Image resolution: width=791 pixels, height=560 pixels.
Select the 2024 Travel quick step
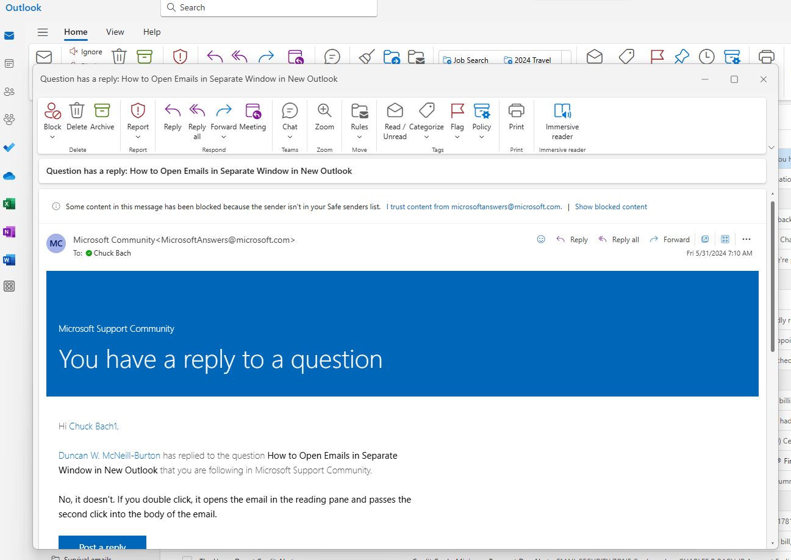click(528, 60)
